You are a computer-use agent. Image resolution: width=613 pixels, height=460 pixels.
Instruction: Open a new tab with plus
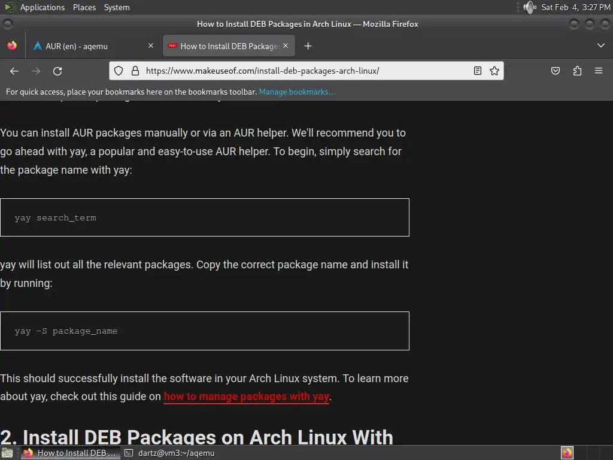pyautogui.click(x=308, y=46)
